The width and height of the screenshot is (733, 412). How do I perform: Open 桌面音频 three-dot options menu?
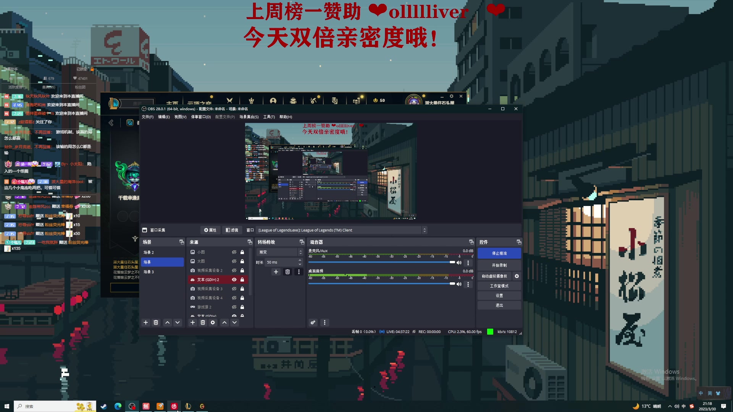(468, 284)
